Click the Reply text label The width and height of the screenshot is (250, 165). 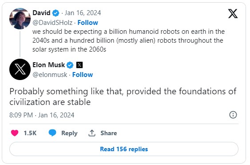click(69, 133)
